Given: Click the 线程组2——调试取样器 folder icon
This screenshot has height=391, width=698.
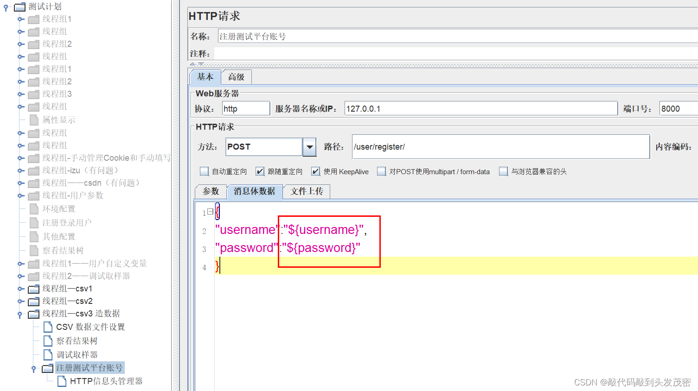Looking at the screenshot, I should pyautogui.click(x=33, y=277).
